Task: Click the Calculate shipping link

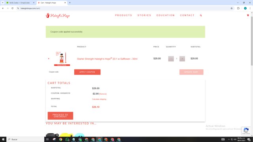Action: [99, 99]
